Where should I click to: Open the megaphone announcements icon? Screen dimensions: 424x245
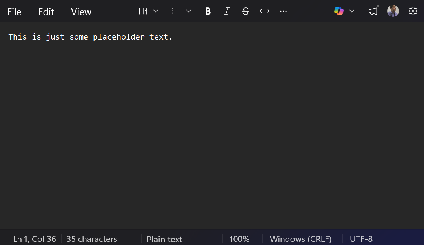pos(373,11)
